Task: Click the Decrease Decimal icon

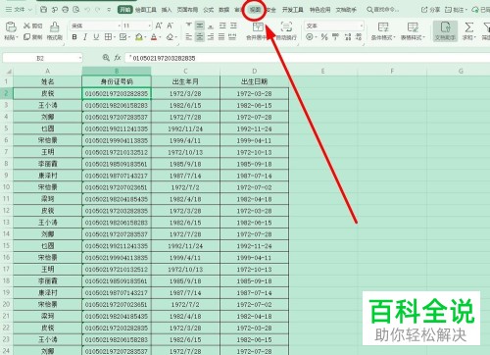Action: 359,37
